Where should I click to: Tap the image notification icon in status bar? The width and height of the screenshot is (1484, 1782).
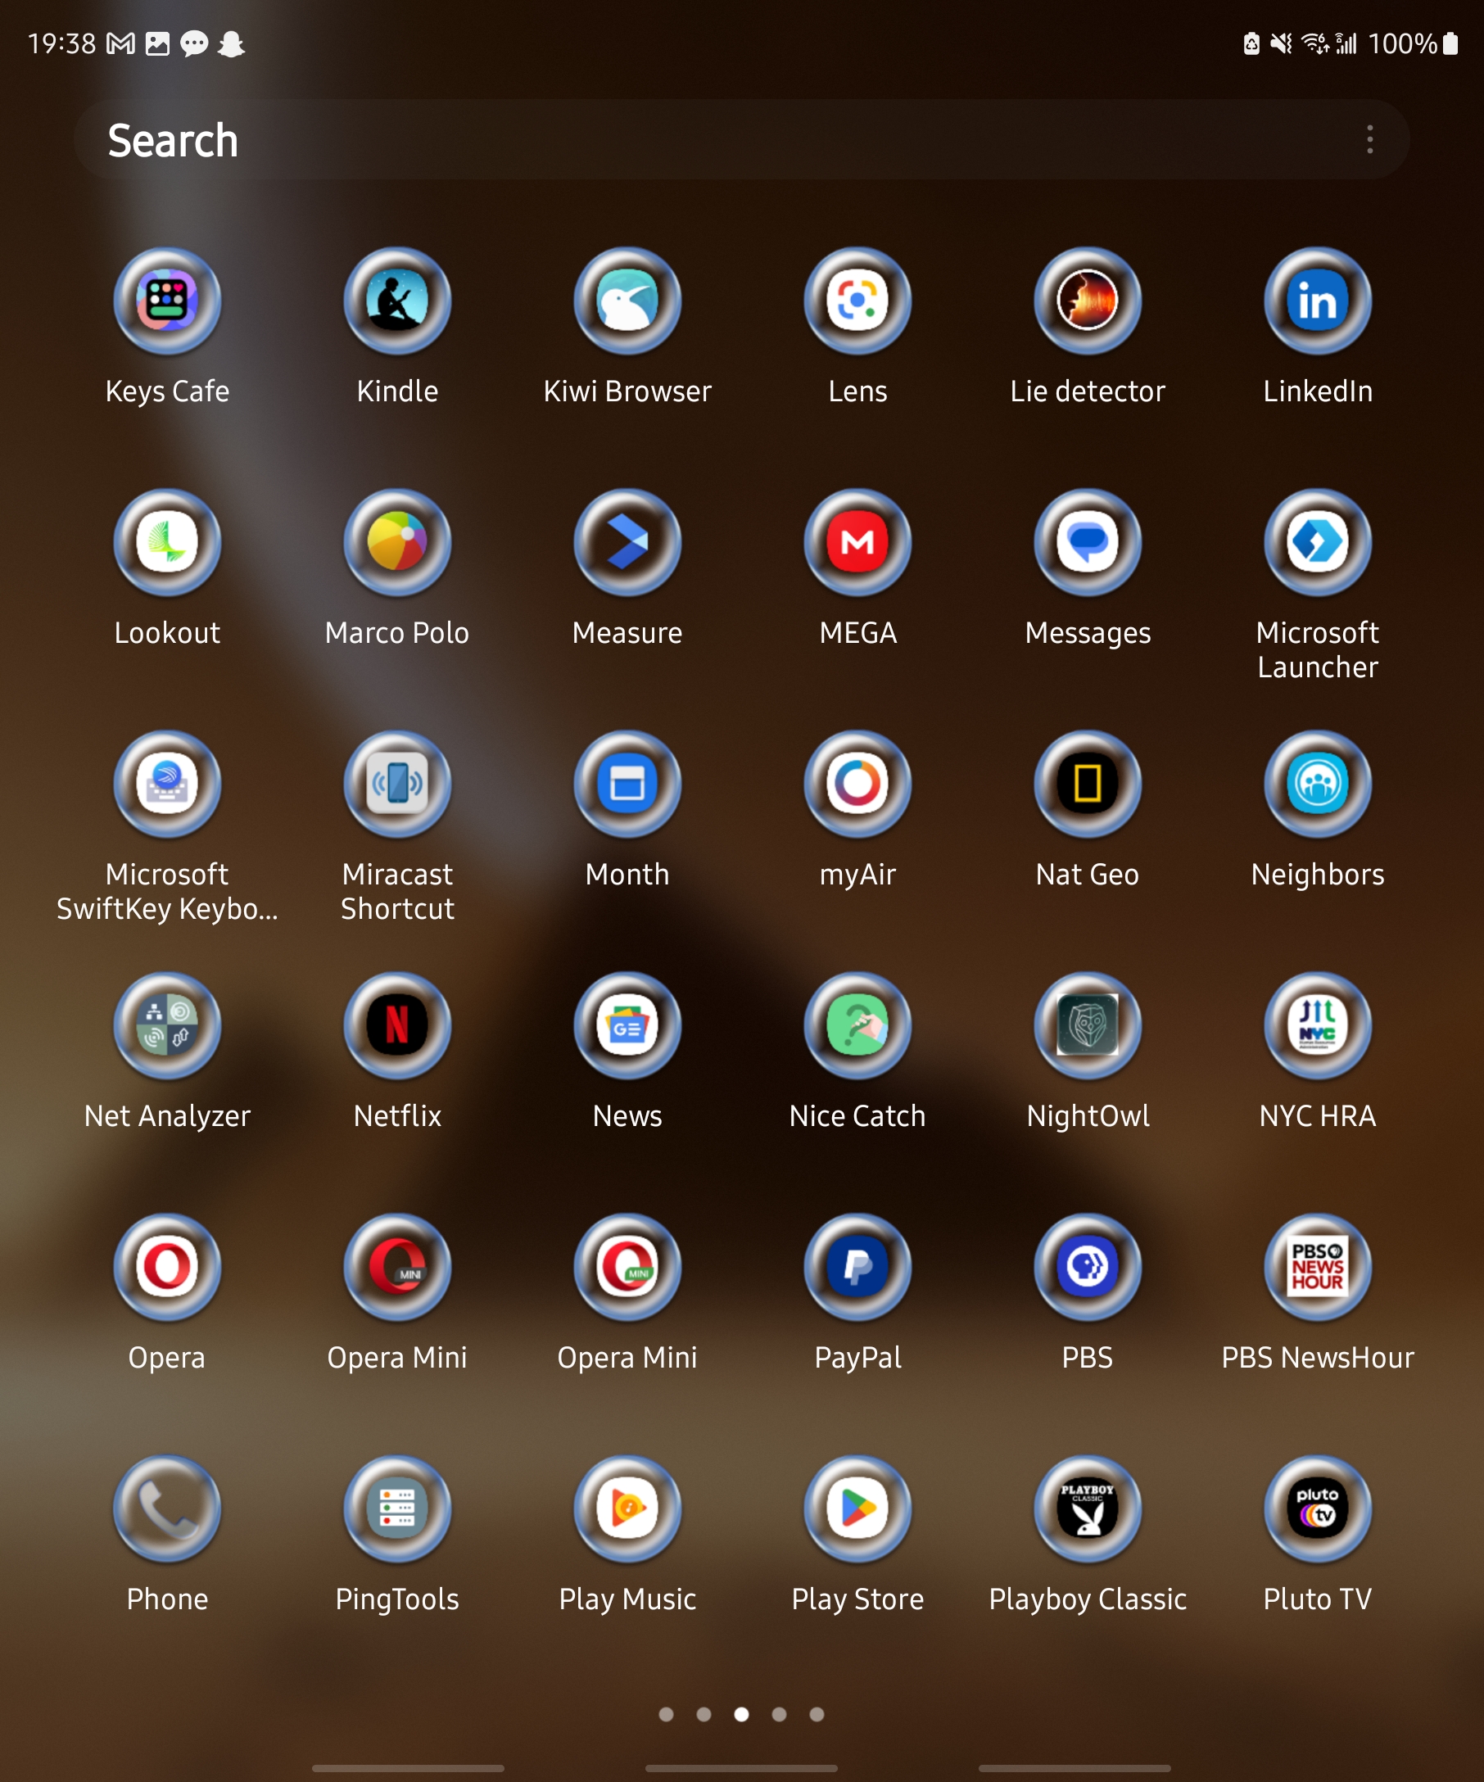[x=157, y=43]
